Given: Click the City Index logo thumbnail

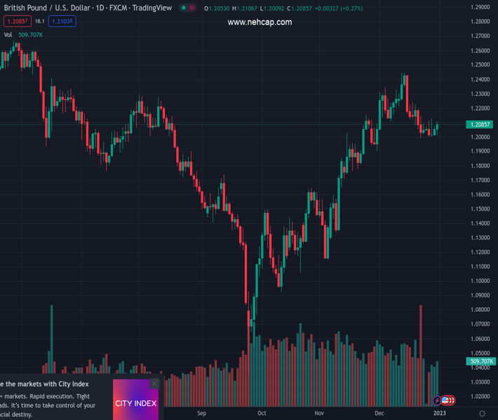Looking at the screenshot, I should click(136, 403).
